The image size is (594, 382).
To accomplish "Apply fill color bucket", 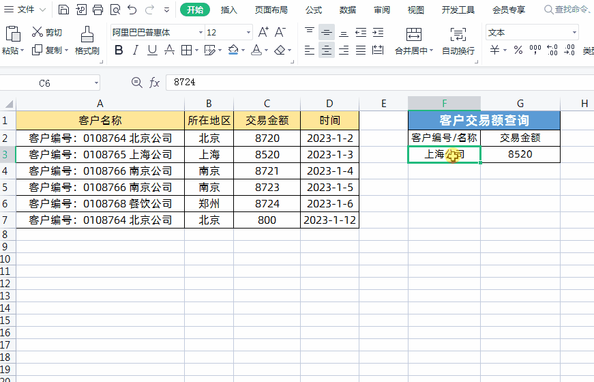I will point(233,50).
